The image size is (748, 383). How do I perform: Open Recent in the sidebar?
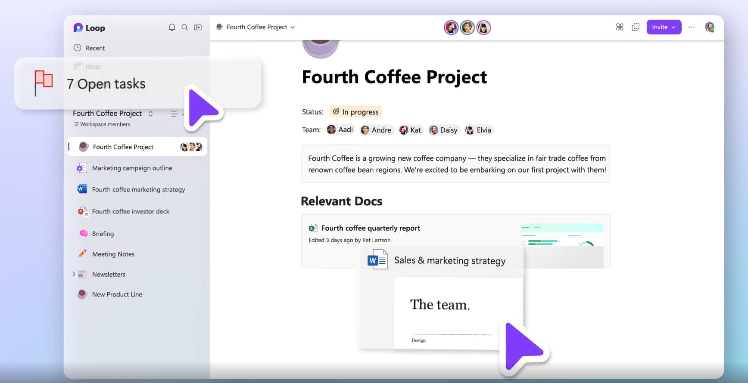pos(95,48)
